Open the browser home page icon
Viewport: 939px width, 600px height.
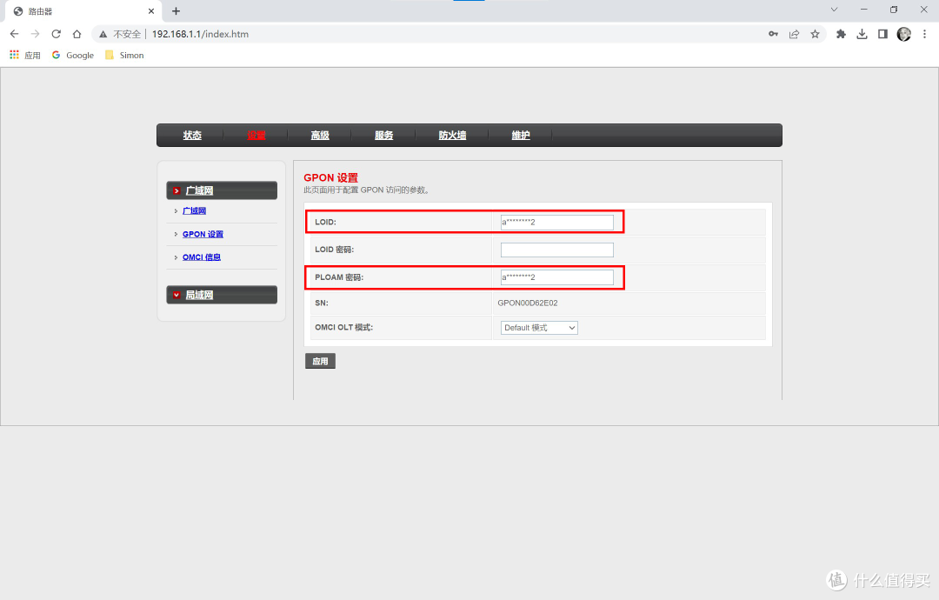(x=77, y=34)
